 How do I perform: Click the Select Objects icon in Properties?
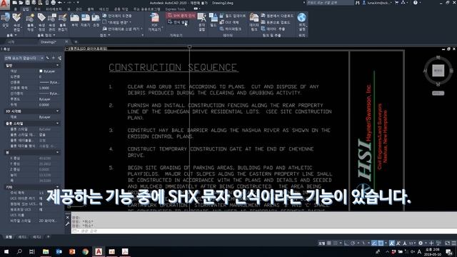click(x=54, y=59)
